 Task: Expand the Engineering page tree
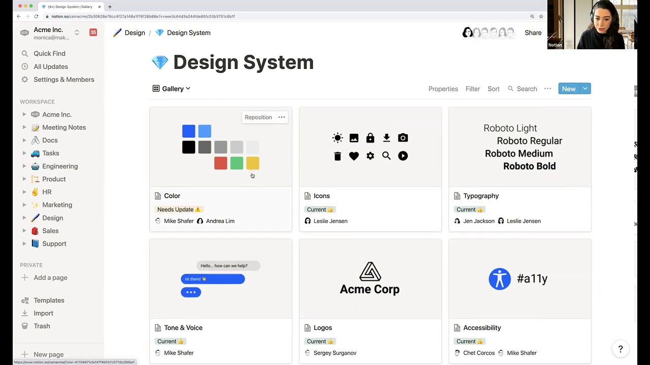(x=24, y=166)
